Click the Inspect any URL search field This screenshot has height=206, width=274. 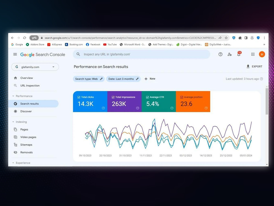(142, 54)
